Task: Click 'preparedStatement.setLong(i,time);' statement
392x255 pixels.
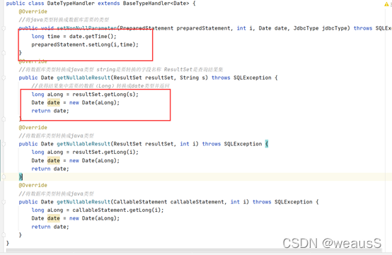Action: (x=85, y=45)
